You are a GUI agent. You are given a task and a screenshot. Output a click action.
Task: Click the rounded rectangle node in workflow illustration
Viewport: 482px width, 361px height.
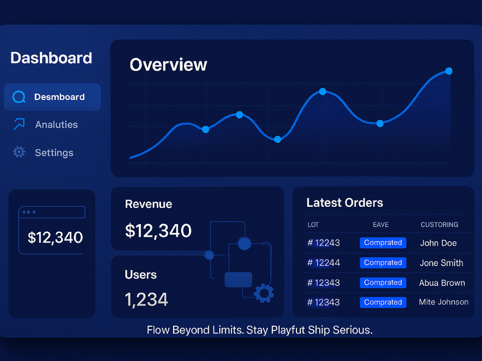coord(238,280)
